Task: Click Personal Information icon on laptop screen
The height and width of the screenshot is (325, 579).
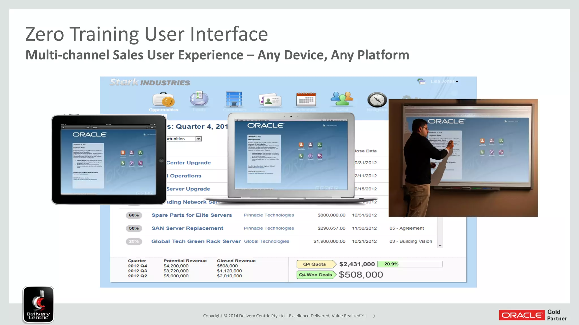Action: [301, 145]
